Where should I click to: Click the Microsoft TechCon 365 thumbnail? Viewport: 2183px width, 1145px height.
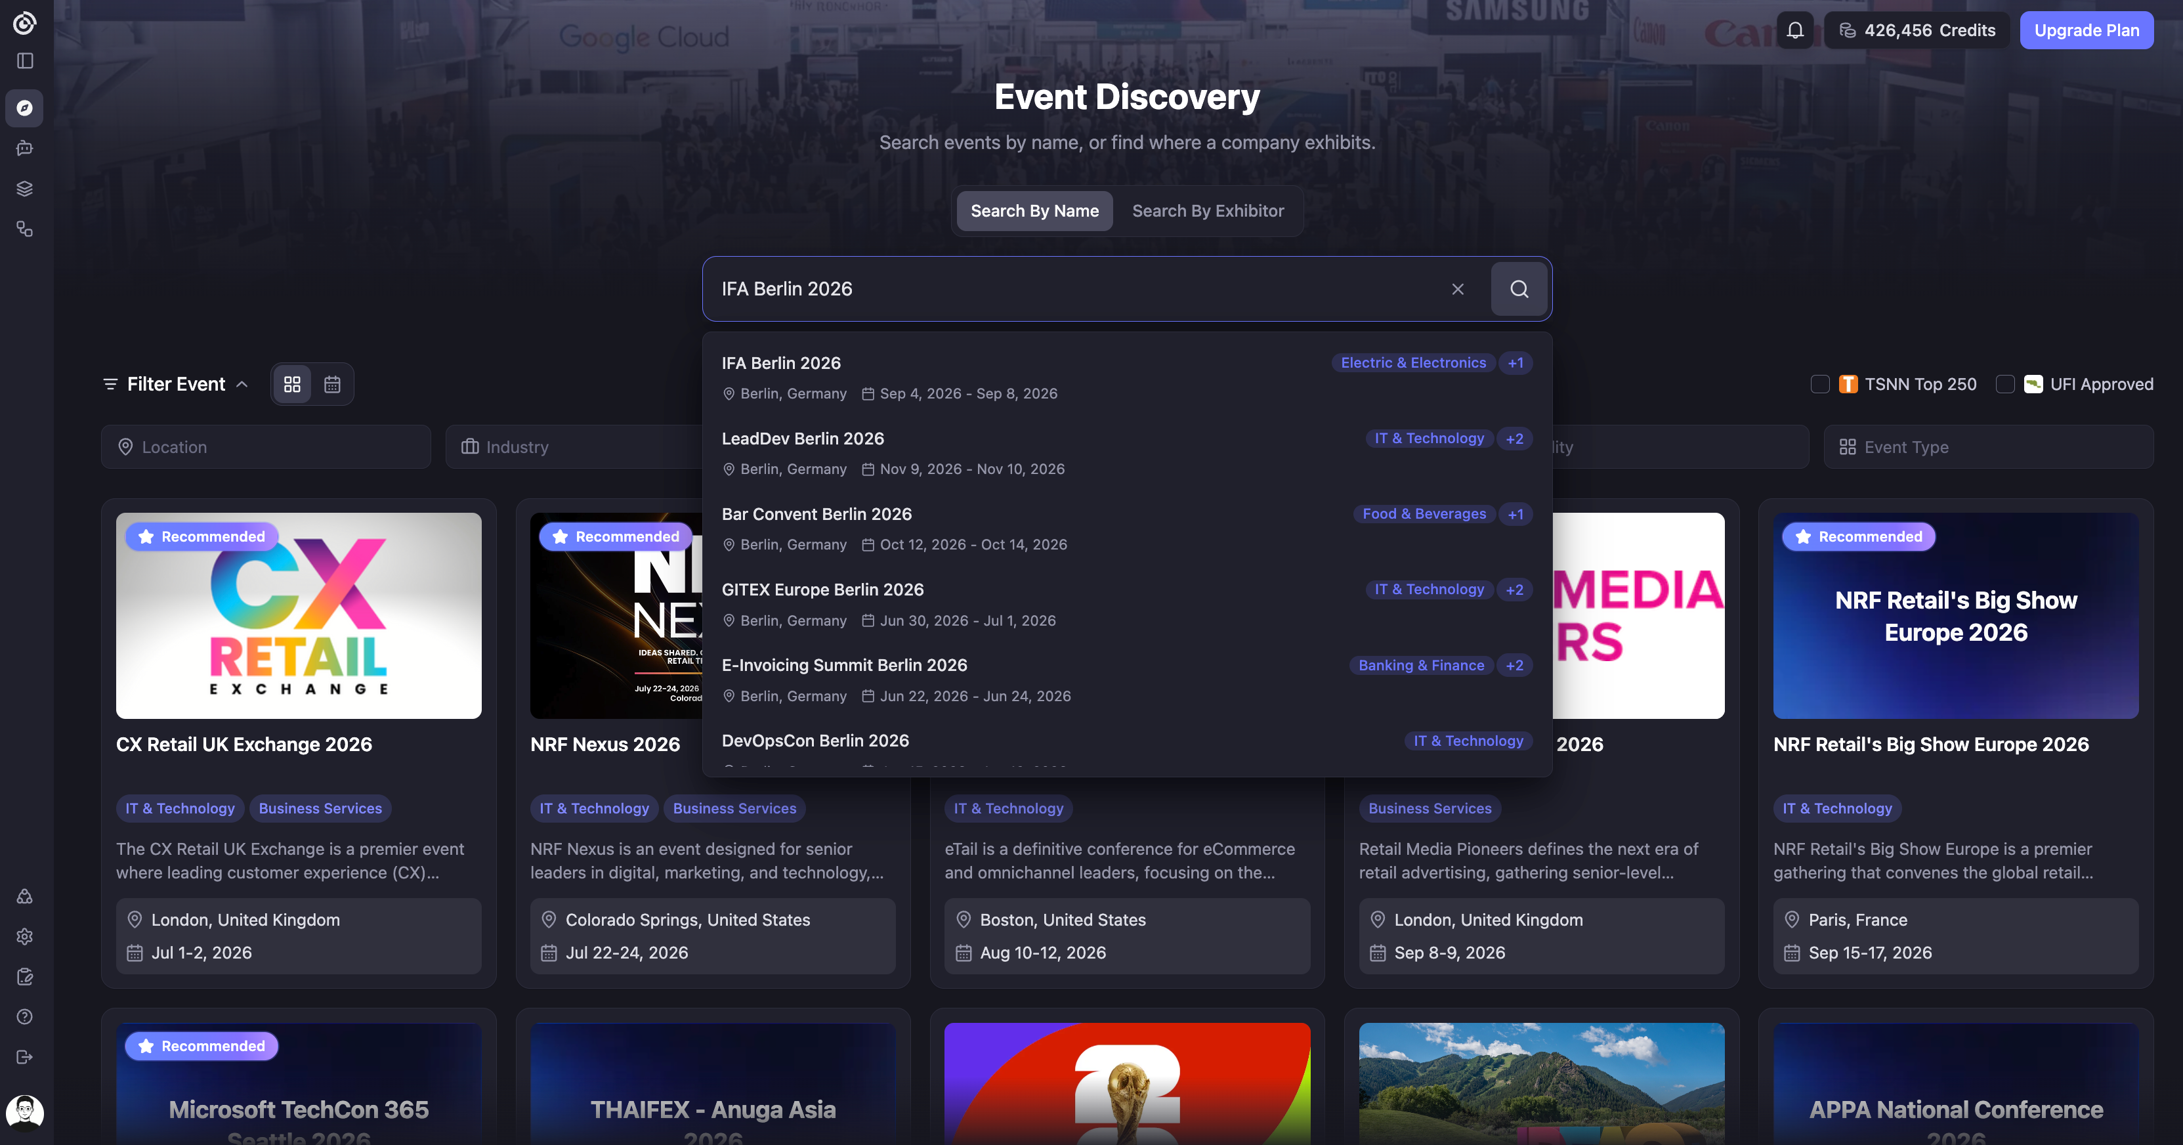pos(298,1084)
